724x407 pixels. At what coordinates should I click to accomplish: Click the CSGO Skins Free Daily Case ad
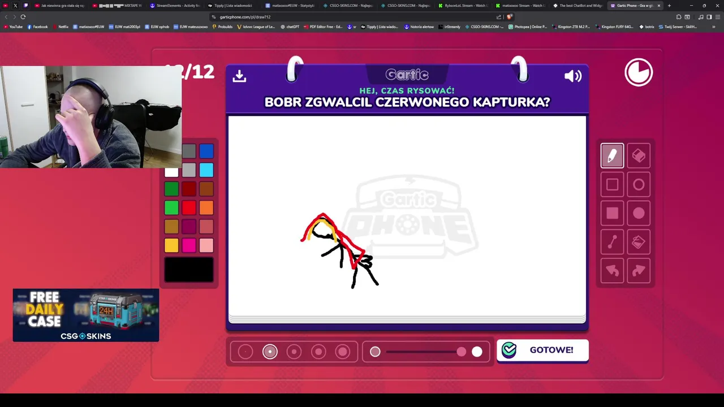(86, 315)
